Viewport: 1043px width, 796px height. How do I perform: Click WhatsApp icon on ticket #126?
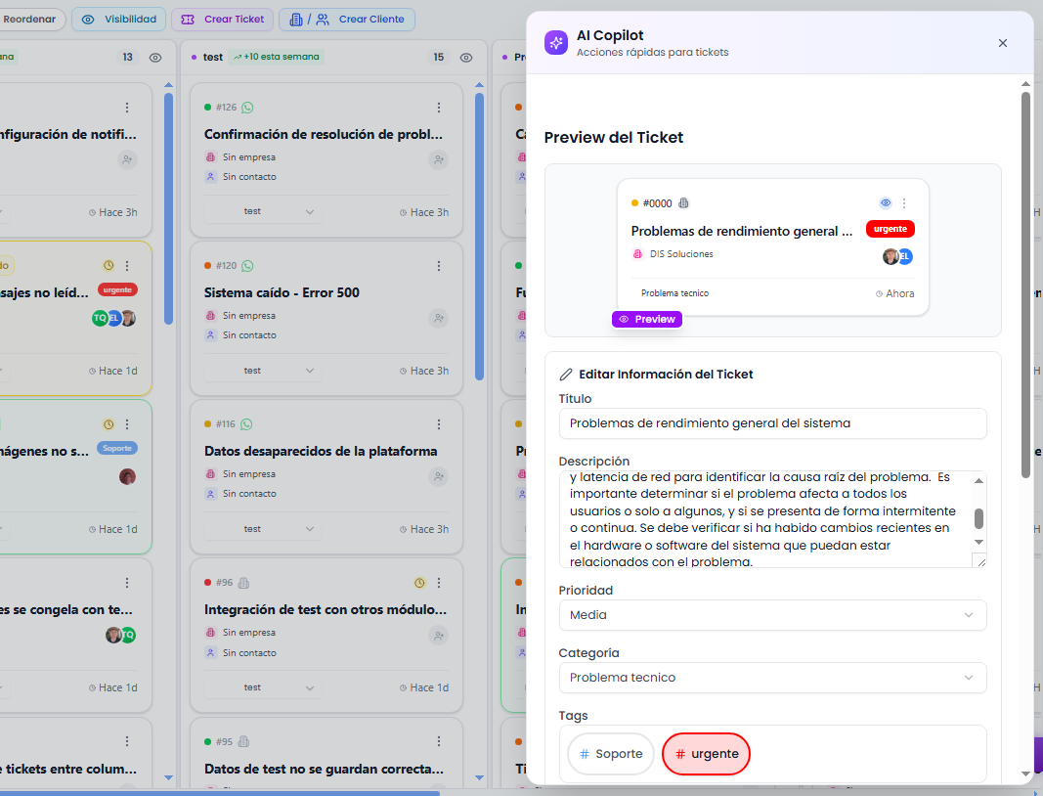click(247, 108)
